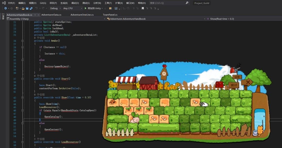Click the bookmark icon in the toolbar
The width and height of the screenshot is (282, 148).
point(143,8)
